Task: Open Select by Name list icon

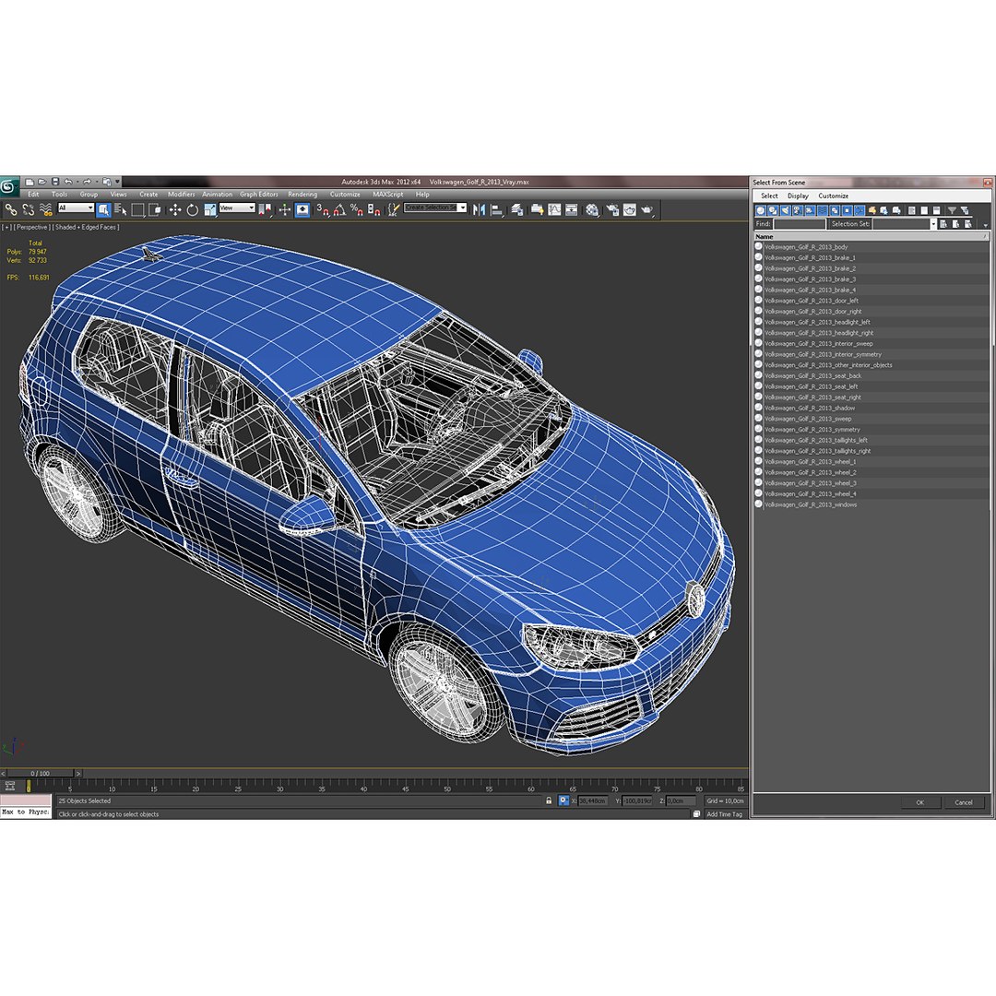Action: [x=121, y=209]
